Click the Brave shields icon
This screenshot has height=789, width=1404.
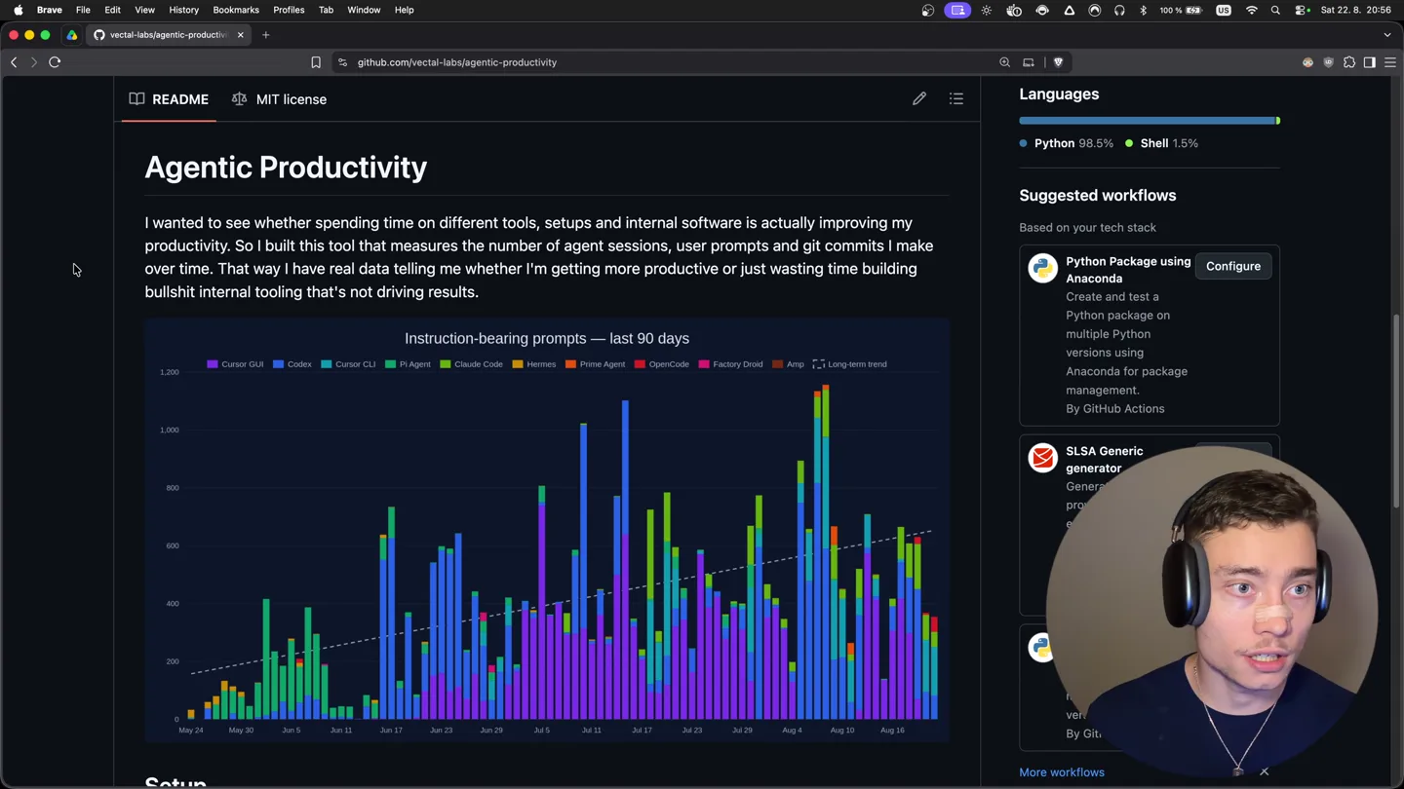pos(1058,62)
